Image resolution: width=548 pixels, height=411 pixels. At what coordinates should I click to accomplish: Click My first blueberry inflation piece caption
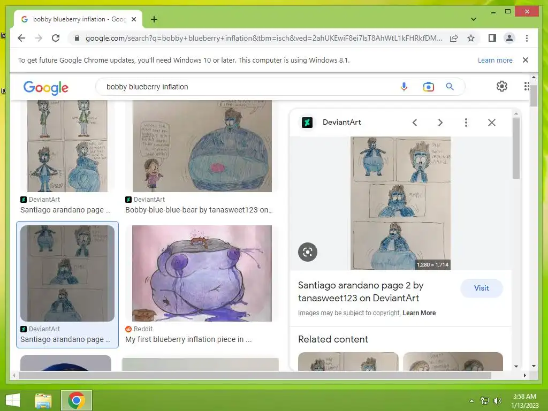(x=188, y=339)
